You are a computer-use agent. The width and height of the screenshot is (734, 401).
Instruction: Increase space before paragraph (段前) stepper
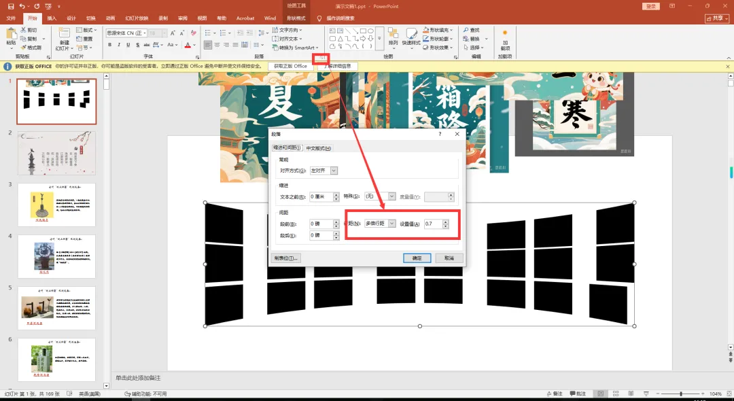(x=336, y=222)
